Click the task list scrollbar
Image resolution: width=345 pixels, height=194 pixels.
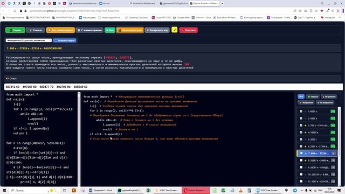coord(339,132)
